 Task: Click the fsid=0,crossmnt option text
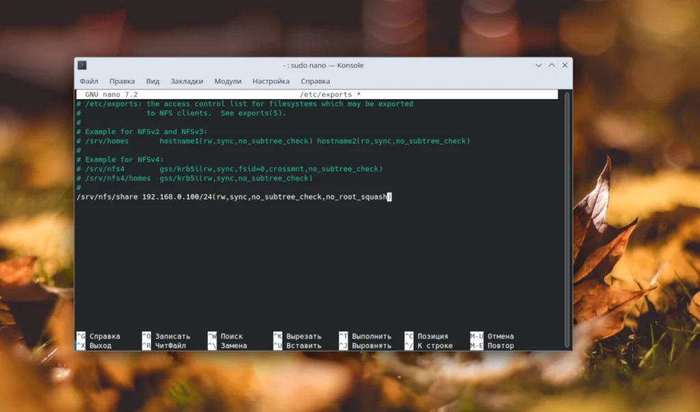pos(273,169)
